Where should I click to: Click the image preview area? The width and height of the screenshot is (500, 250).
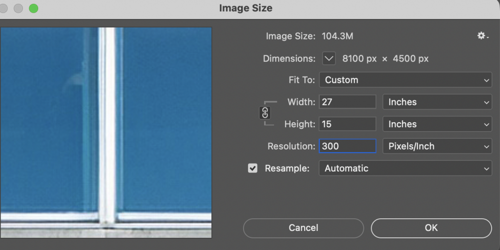[106, 132]
